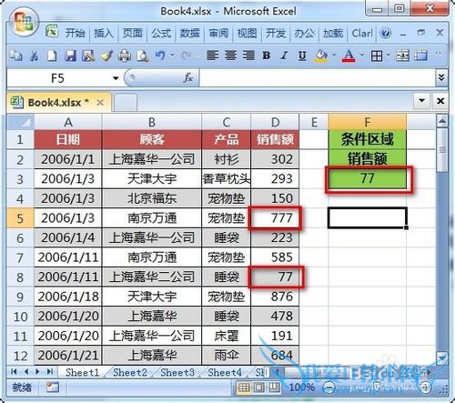Switch to Sheet2 tab
455x403 pixels.
[130, 372]
